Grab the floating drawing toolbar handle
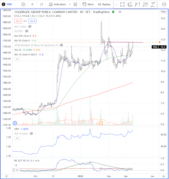169x179 pixels. 116,4
